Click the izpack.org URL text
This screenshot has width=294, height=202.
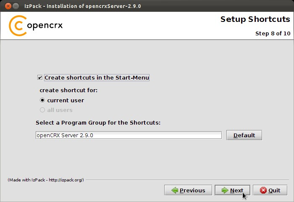66,180
